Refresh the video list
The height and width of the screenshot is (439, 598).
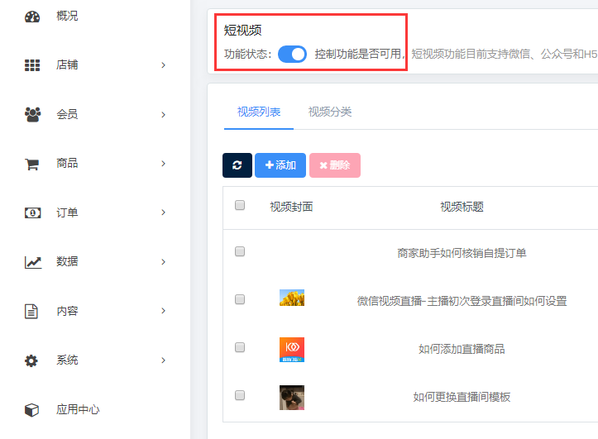click(x=237, y=165)
